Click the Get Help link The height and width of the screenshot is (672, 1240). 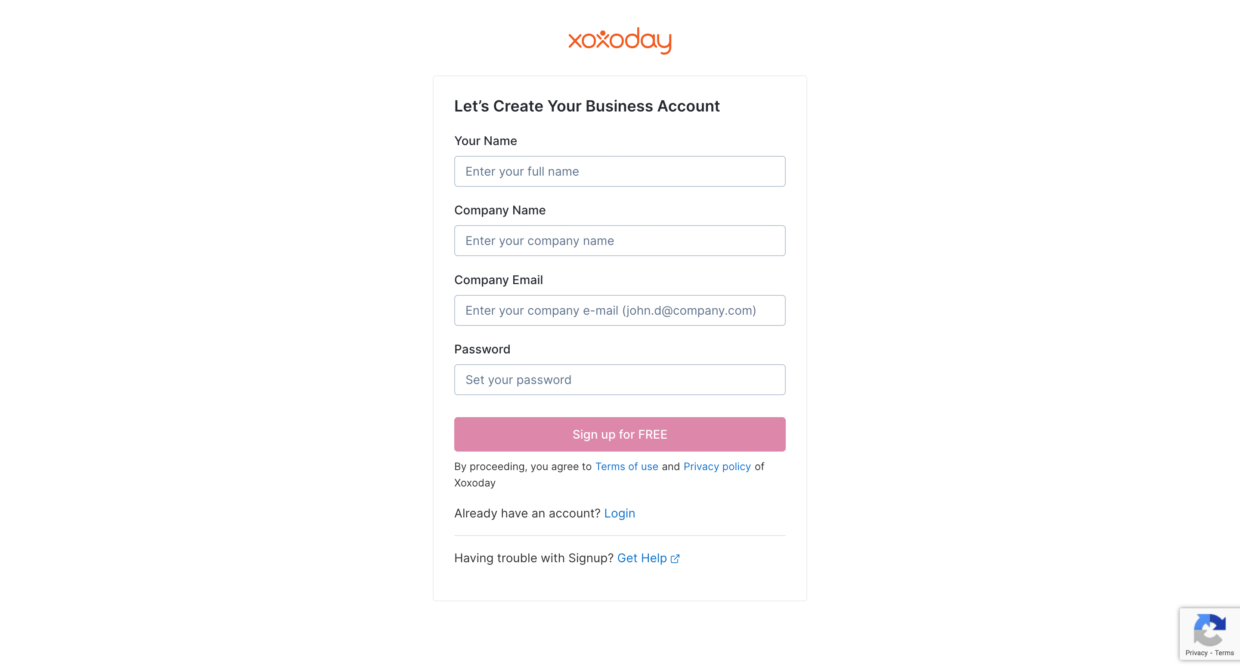pyautogui.click(x=642, y=558)
